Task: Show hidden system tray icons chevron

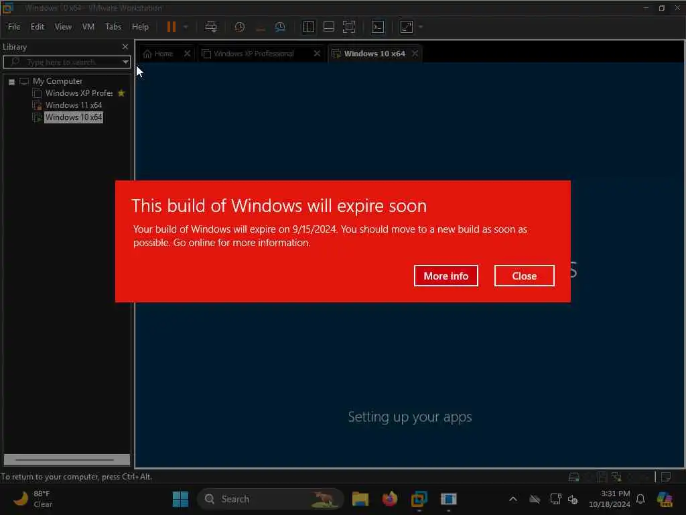Action: click(513, 499)
